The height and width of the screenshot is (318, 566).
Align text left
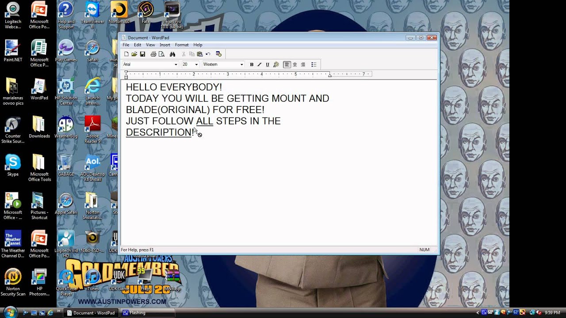point(287,64)
